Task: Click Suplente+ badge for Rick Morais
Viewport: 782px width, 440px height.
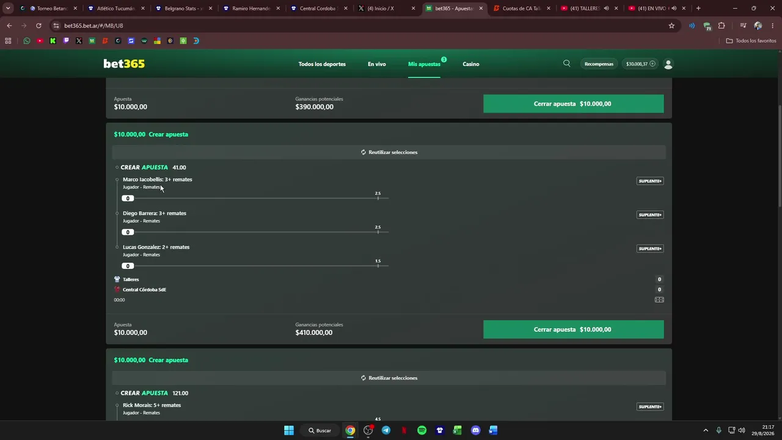Action: pos(650,406)
